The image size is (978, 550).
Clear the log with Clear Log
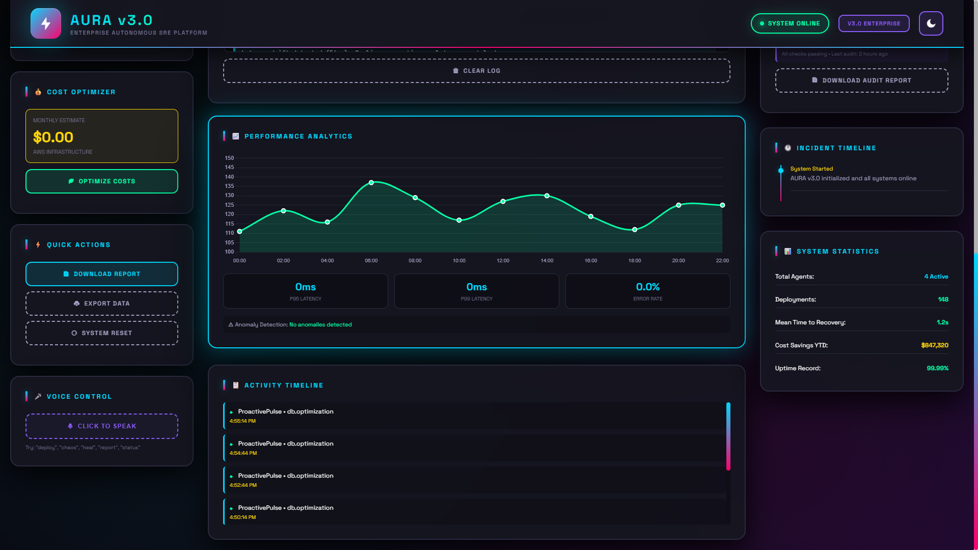476,71
